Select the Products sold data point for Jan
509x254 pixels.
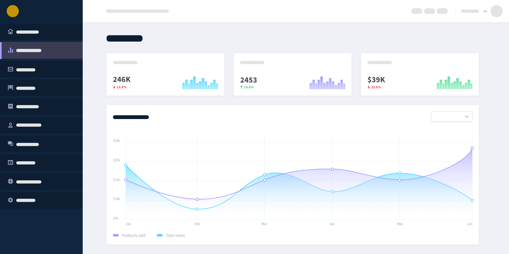[126, 180]
